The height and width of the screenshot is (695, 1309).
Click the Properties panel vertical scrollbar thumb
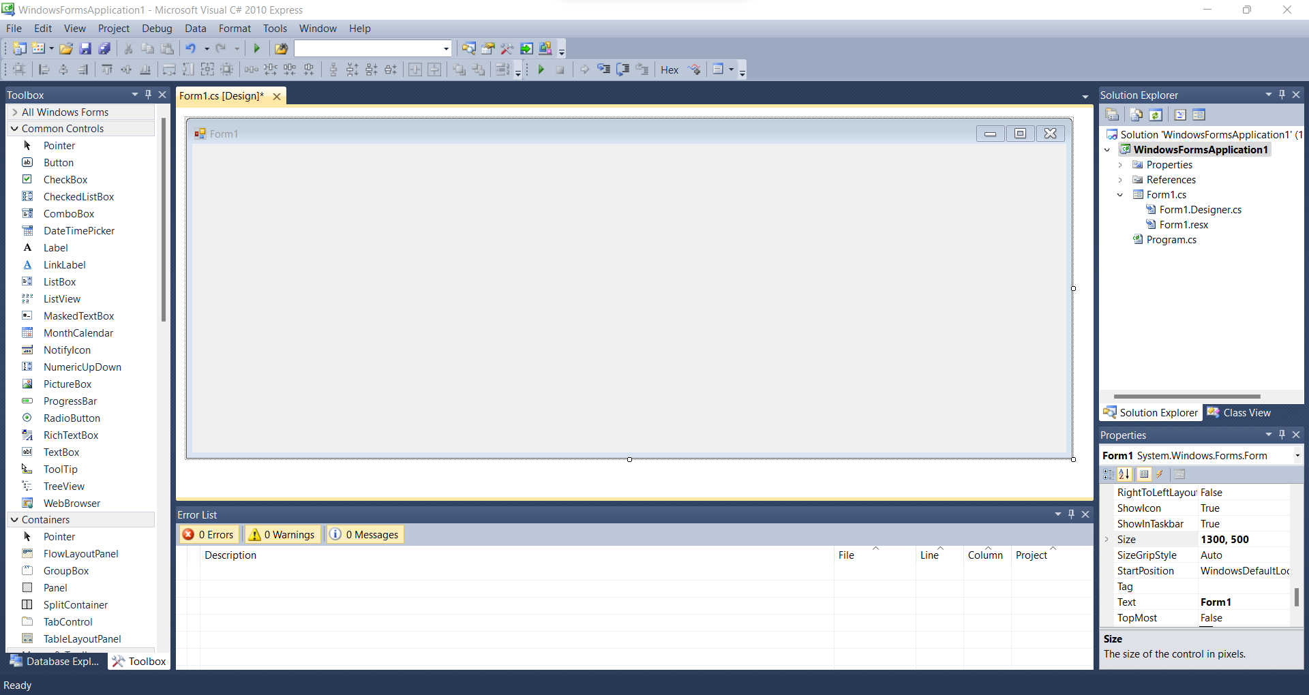click(1297, 597)
